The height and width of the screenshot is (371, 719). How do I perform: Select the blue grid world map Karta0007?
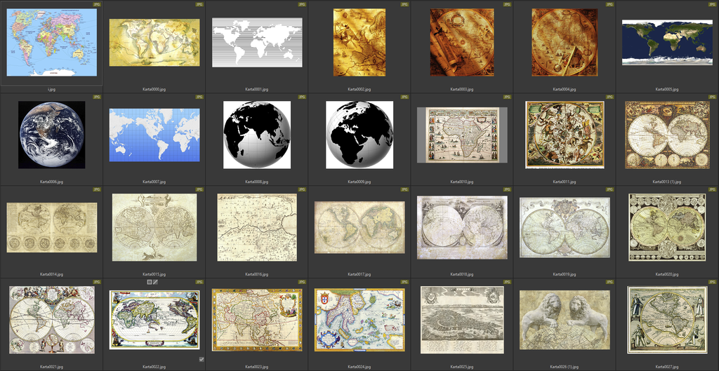click(154, 135)
